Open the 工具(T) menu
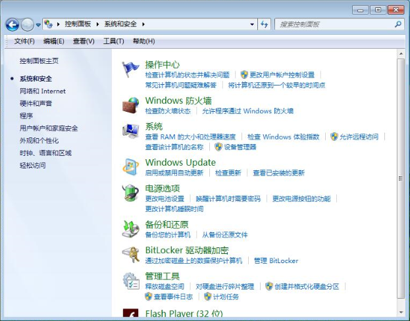Screen dimensions: 410x321 coord(113,41)
